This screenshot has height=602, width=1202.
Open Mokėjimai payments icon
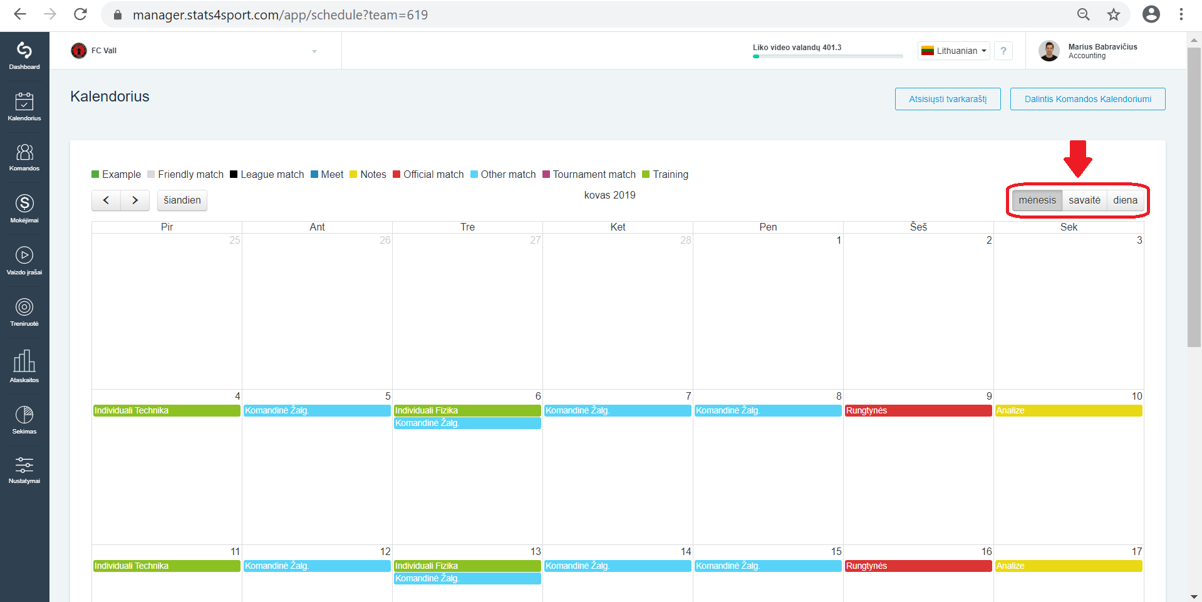pos(24,209)
